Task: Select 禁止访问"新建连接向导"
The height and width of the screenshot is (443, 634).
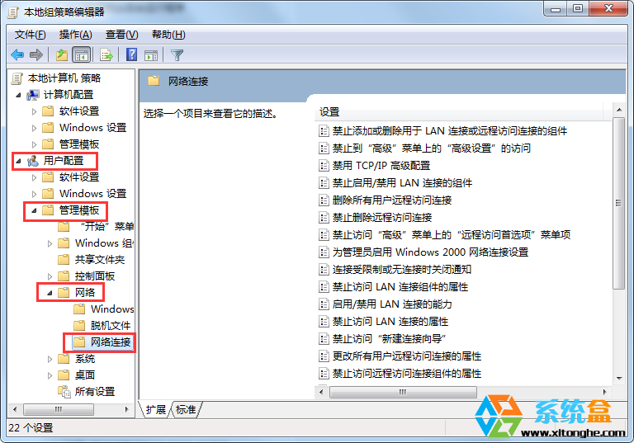Action: click(390, 339)
